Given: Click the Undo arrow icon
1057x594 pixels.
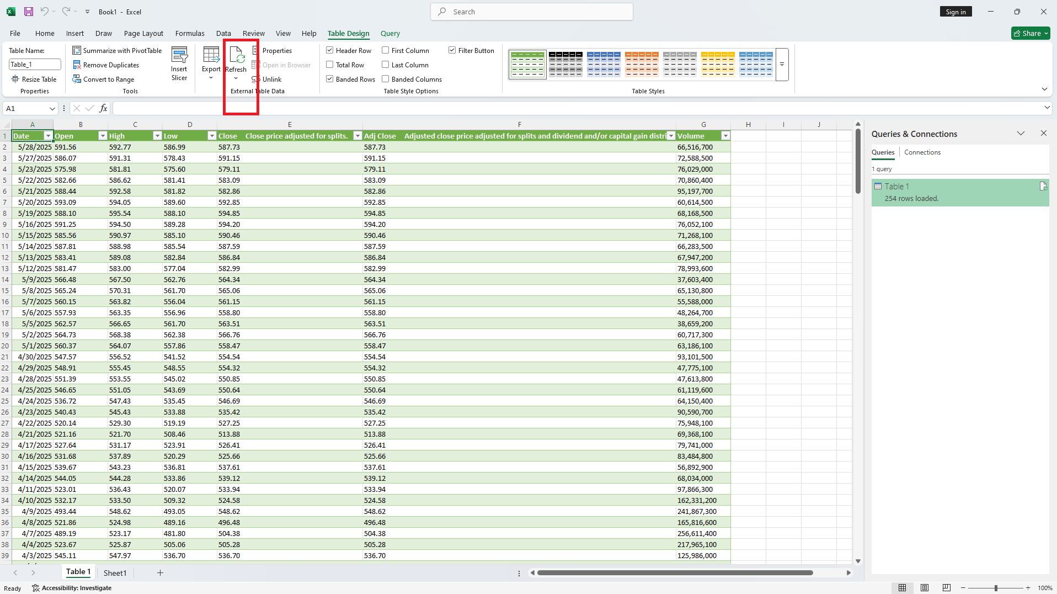Looking at the screenshot, I should 44,12.
